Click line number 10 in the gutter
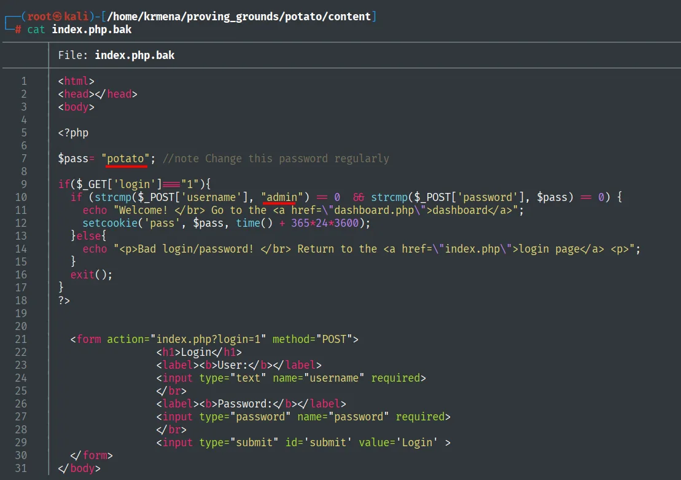The height and width of the screenshot is (480, 681). click(x=21, y=197)
